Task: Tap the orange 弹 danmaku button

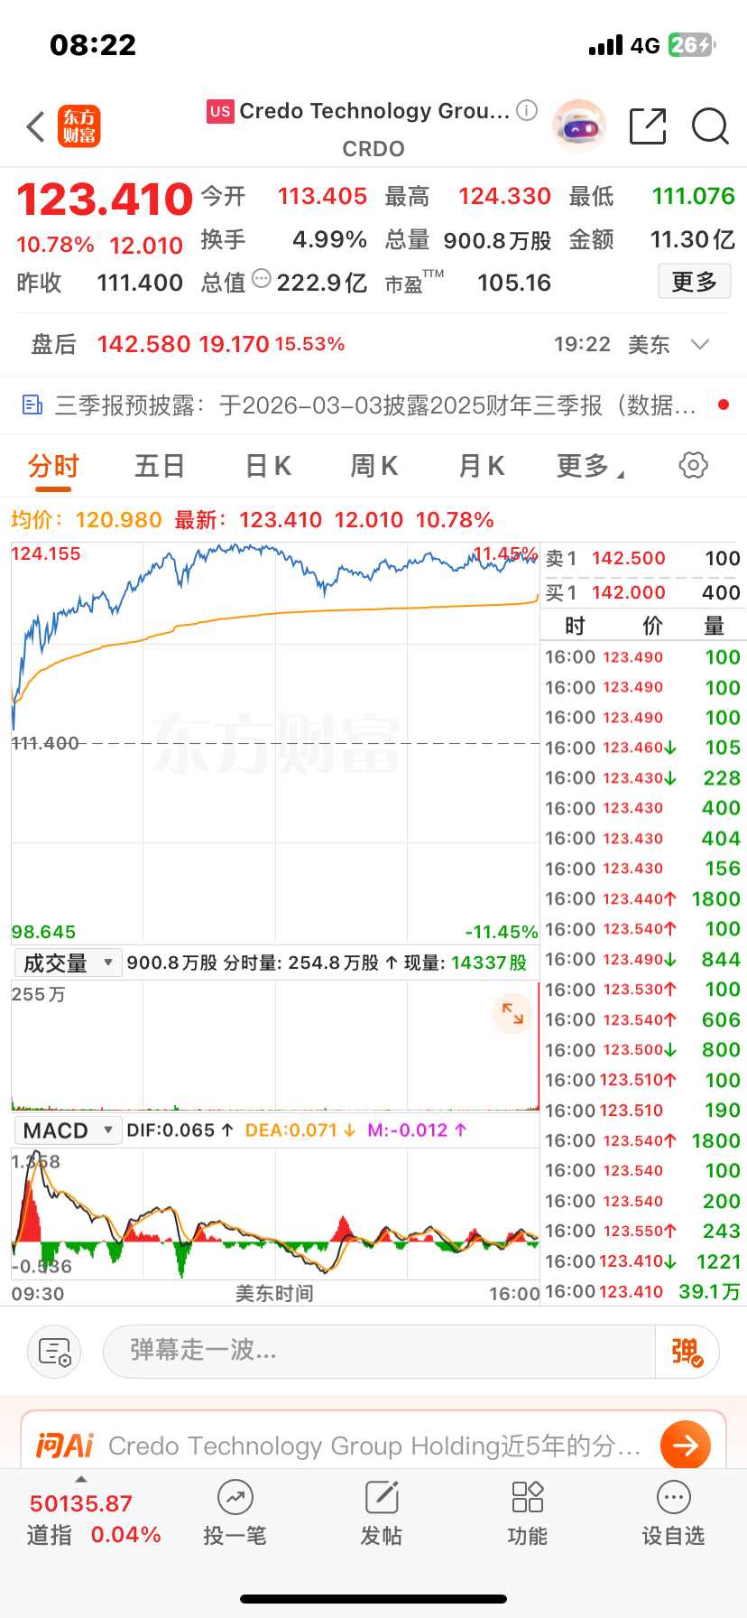Action: point(687,1352)
